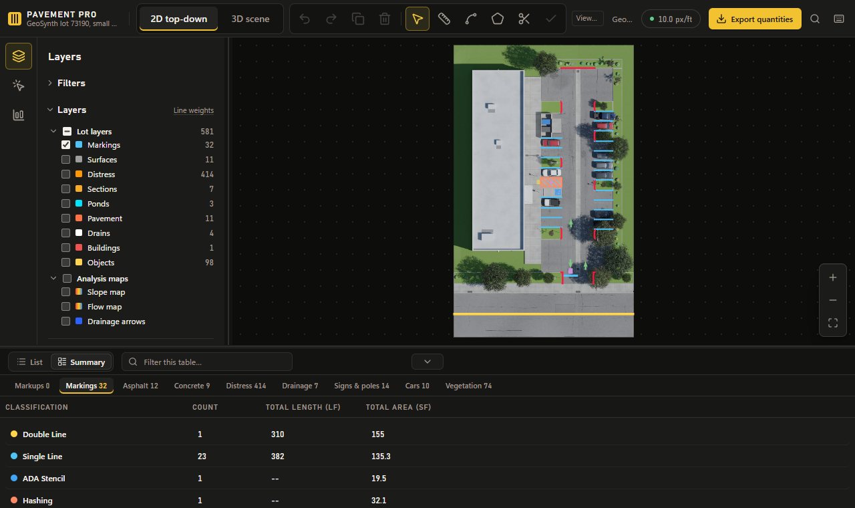Uncheck the Markings layer checkbox
855x508 pixels.
(x=66, y=145)
